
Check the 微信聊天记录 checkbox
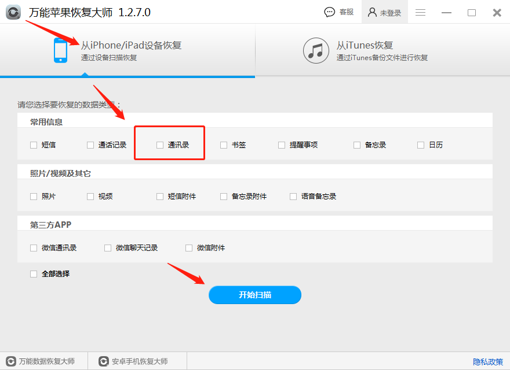coord(108,248)
